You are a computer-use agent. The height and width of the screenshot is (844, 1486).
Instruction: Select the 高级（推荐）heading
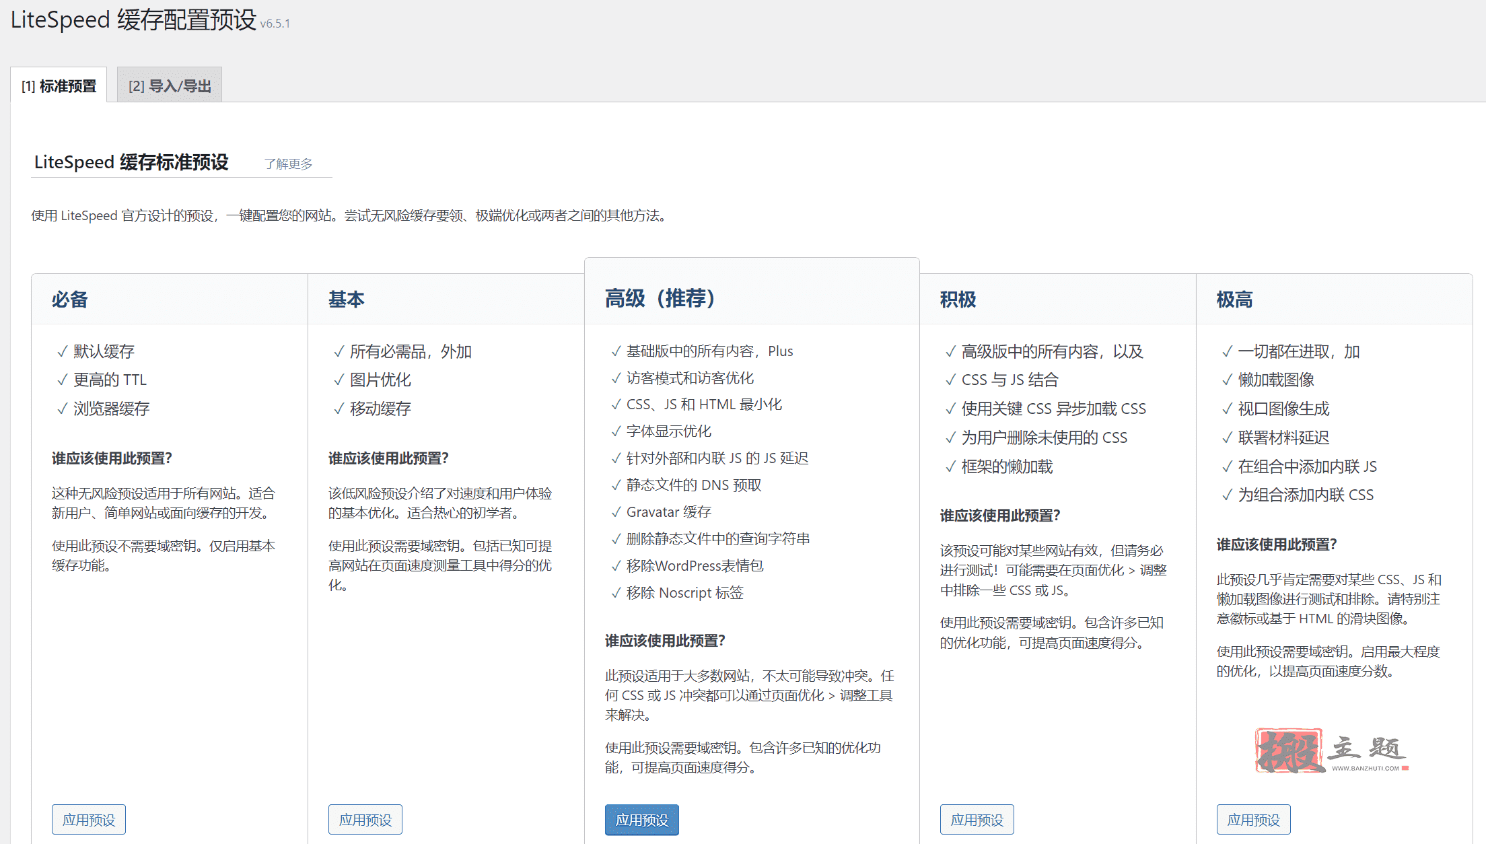point(660,297)
